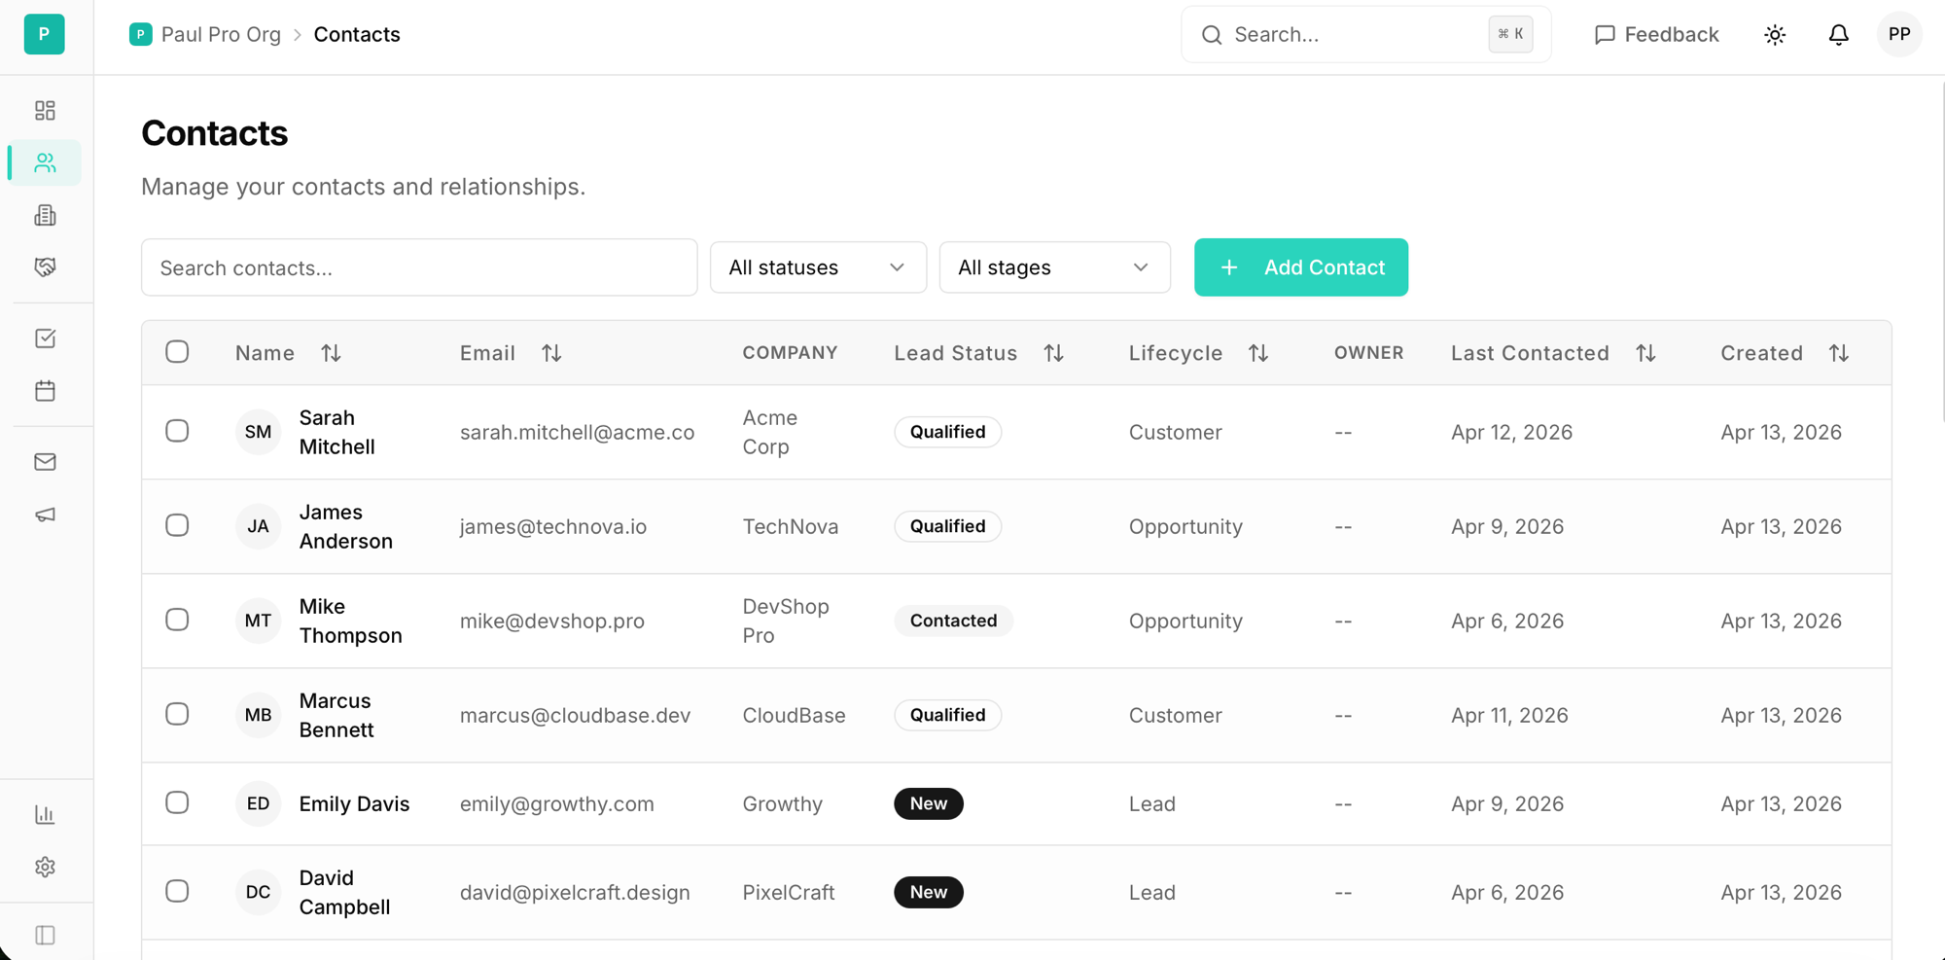Open the All stages dropdown
This screenshot has height=960, width=1945.
1054,267
